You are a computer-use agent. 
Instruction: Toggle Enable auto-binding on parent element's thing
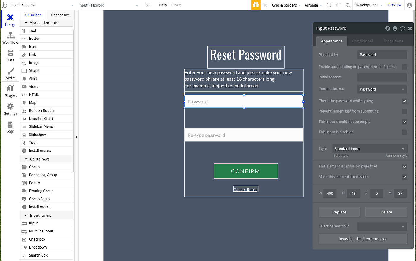[404, 67]
